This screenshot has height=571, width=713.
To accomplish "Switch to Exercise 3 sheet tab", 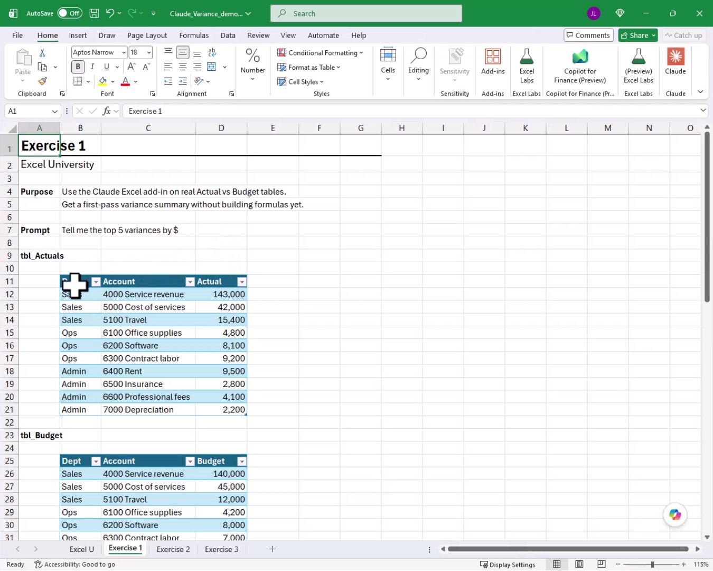I will click(221, 549).
